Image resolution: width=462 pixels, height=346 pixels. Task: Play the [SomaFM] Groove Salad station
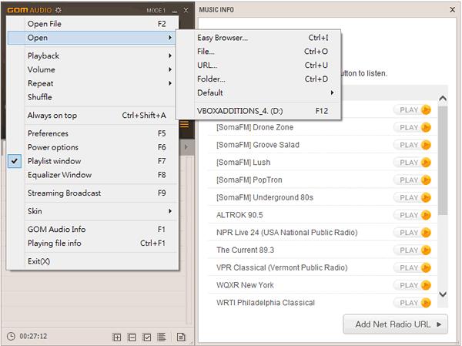412,145
